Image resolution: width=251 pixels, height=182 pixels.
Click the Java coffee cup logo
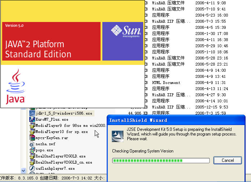click(16, 86)
